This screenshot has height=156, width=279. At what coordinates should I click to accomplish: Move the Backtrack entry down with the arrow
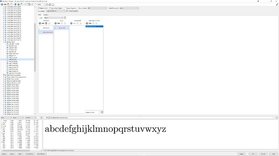(49, 23)
